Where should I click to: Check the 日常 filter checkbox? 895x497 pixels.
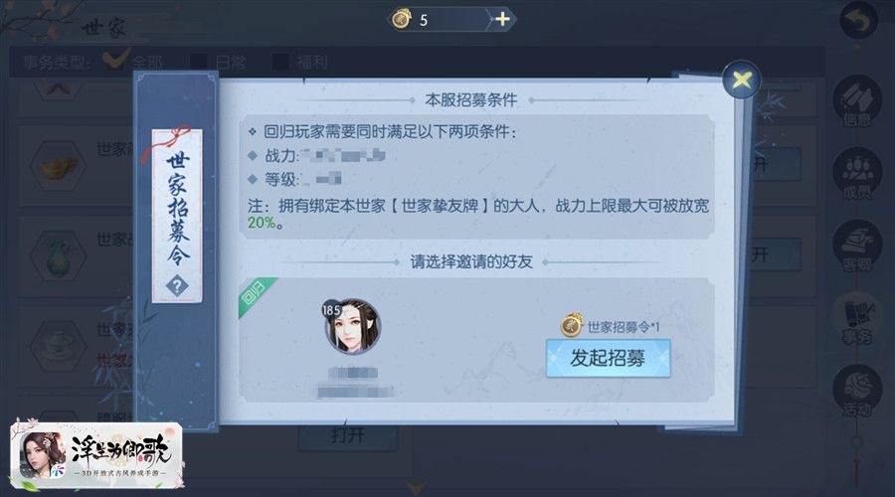pyautogui.click(x=198, y=61)
